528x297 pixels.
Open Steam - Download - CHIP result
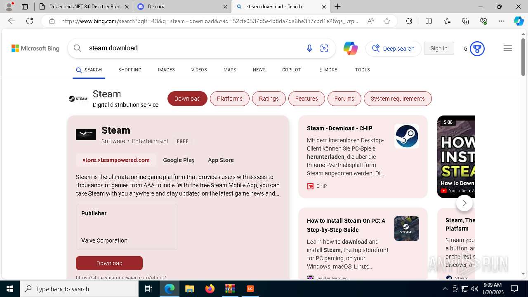(x=339, y=128)
